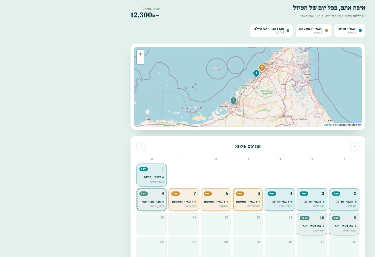Select empty calendar day 15
Screen dimensions: 375x257
coord(152,224)
